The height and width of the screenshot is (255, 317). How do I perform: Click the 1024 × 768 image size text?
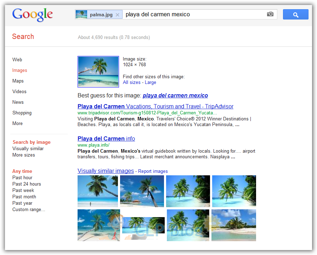click(135, 65)
